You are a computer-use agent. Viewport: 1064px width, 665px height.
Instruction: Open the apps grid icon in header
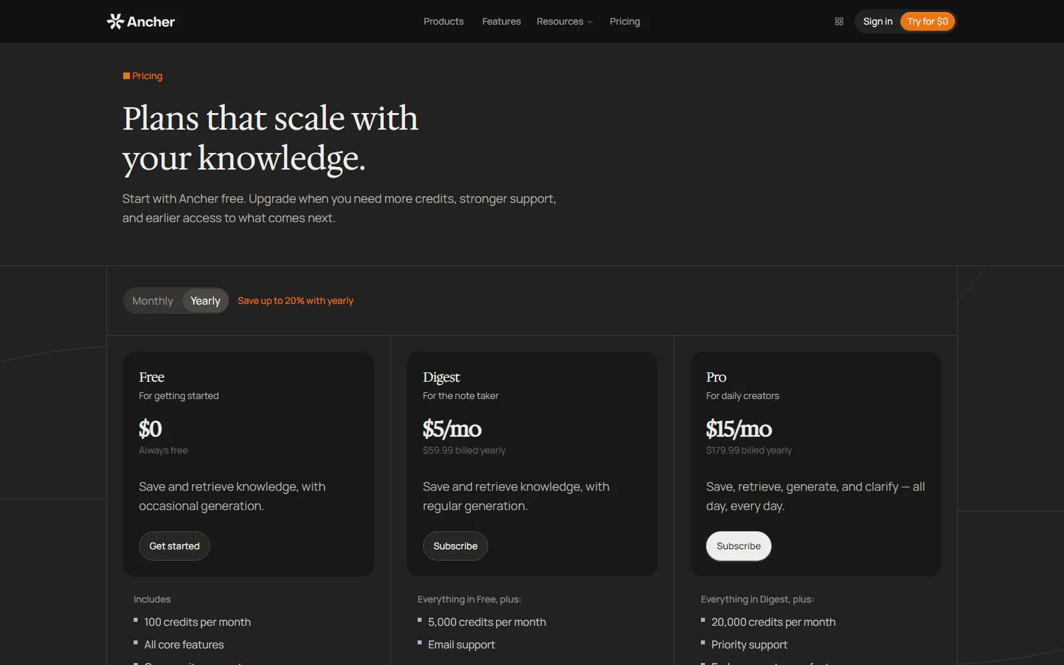[x=839, y=21]
